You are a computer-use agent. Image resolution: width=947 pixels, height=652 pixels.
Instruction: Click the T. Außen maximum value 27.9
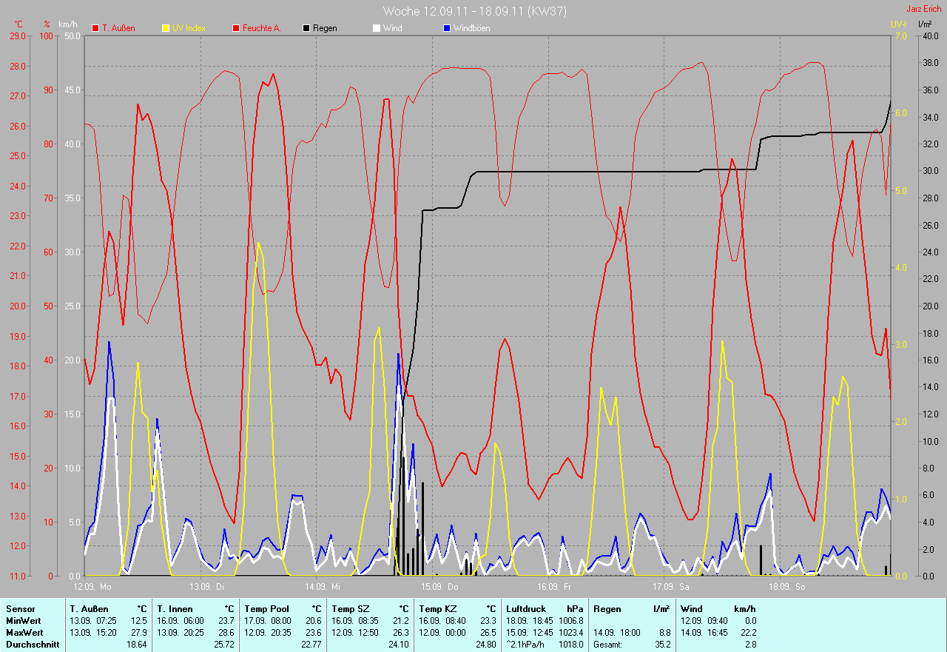(x=138, y=633)
